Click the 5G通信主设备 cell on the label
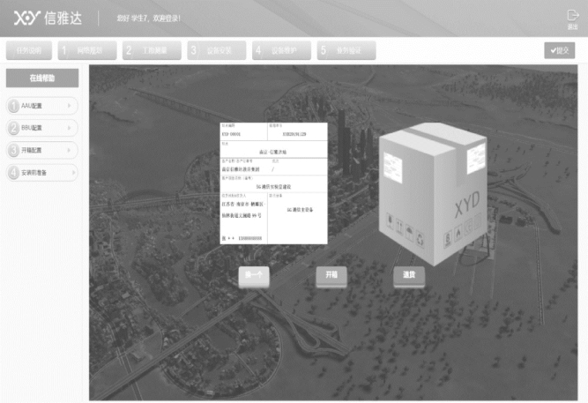This screenshot has width=588, height=403. (300, 210)
